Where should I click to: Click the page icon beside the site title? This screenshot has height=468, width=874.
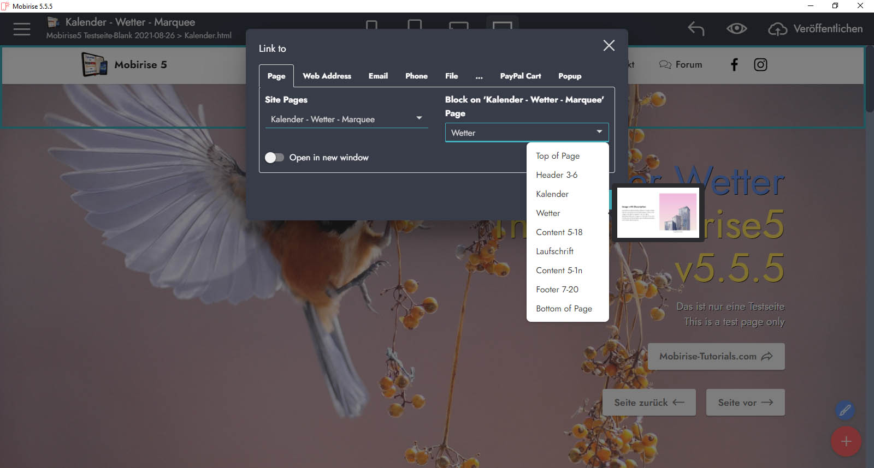53,22
